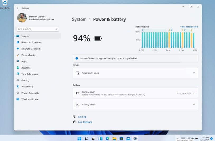Open View detailed info link
This screenshot has height=141, width=215.
click(189, 27)
